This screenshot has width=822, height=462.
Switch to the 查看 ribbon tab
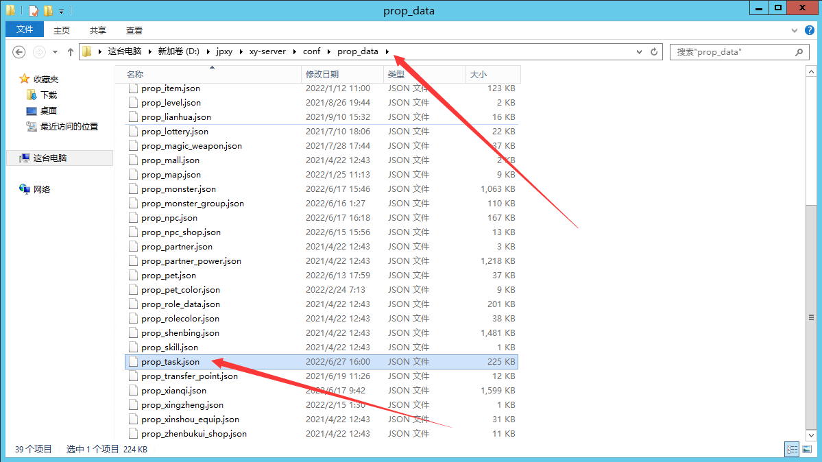click(x=134, y=30)
